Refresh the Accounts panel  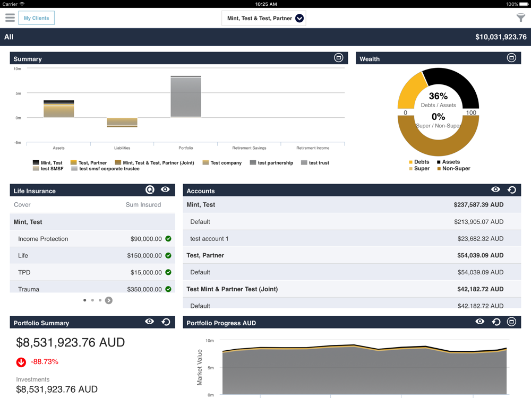[512, 190]
